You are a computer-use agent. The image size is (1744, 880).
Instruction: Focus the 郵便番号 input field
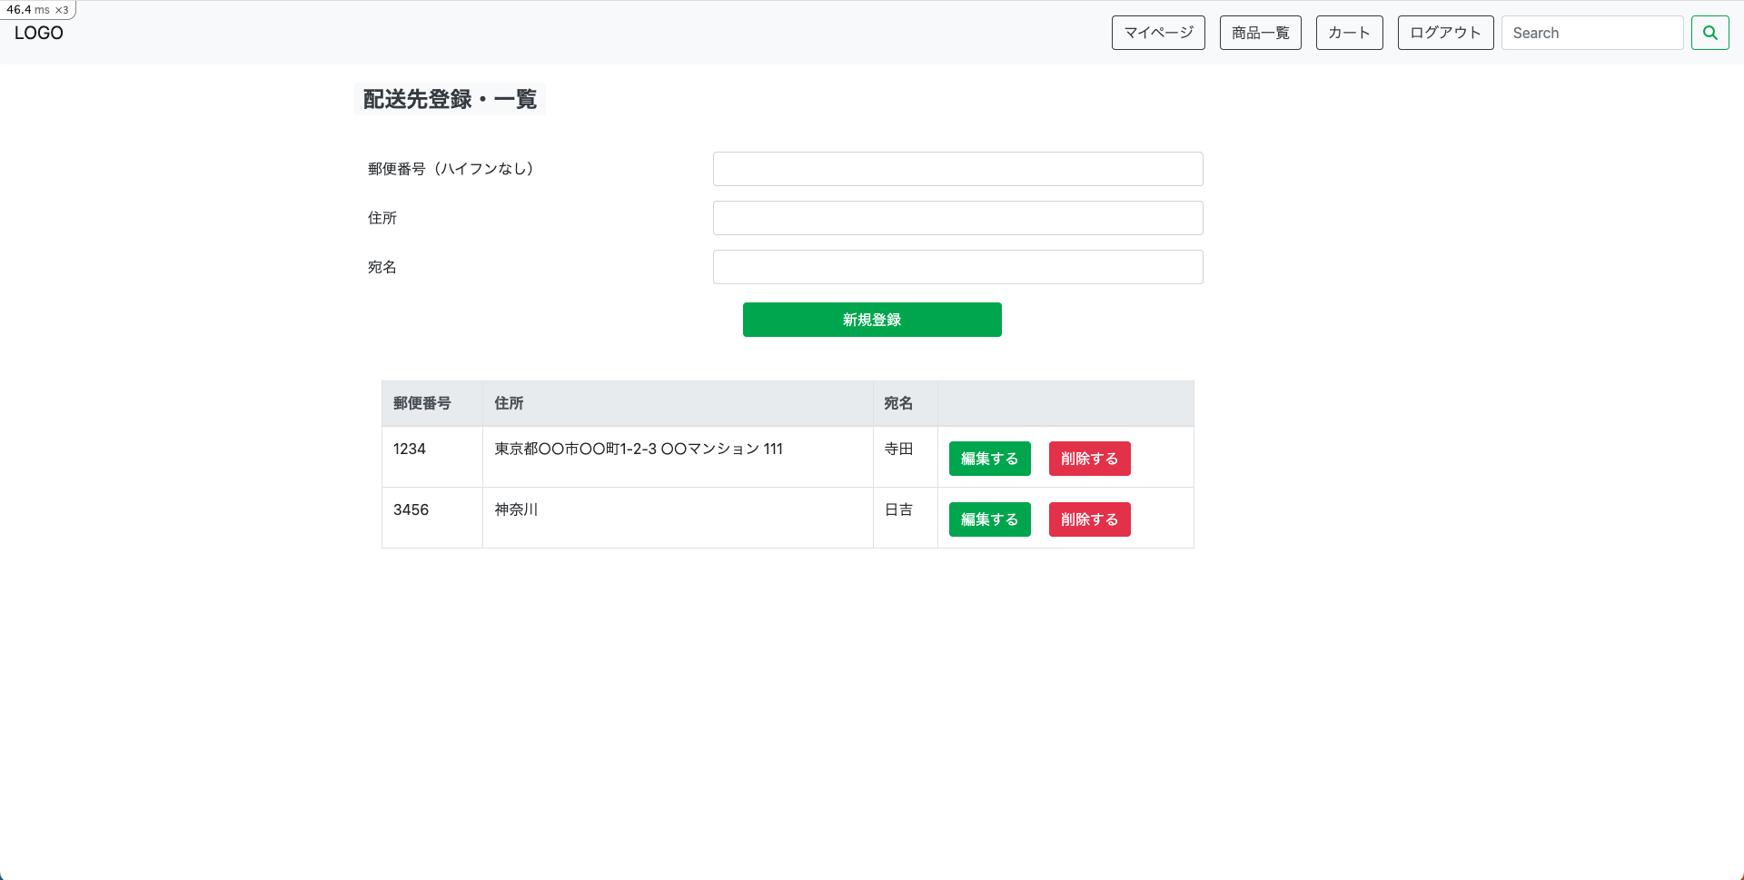point(957,169)
